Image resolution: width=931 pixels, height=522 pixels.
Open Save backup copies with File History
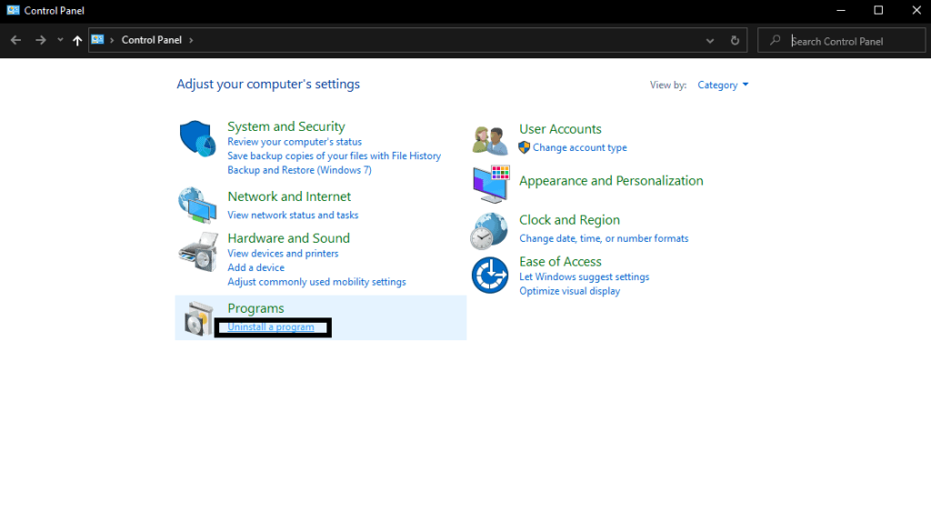point(334,156)
